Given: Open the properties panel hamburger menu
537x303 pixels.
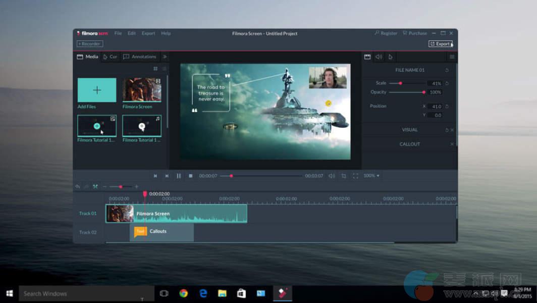Looking at the screenshot, I should (x=452, y=57).
